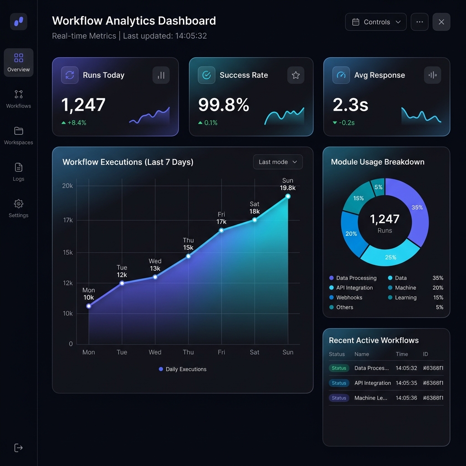Click the calendar icon in Controls button
This screenshot has height=466, width=466.
[355, 22]
